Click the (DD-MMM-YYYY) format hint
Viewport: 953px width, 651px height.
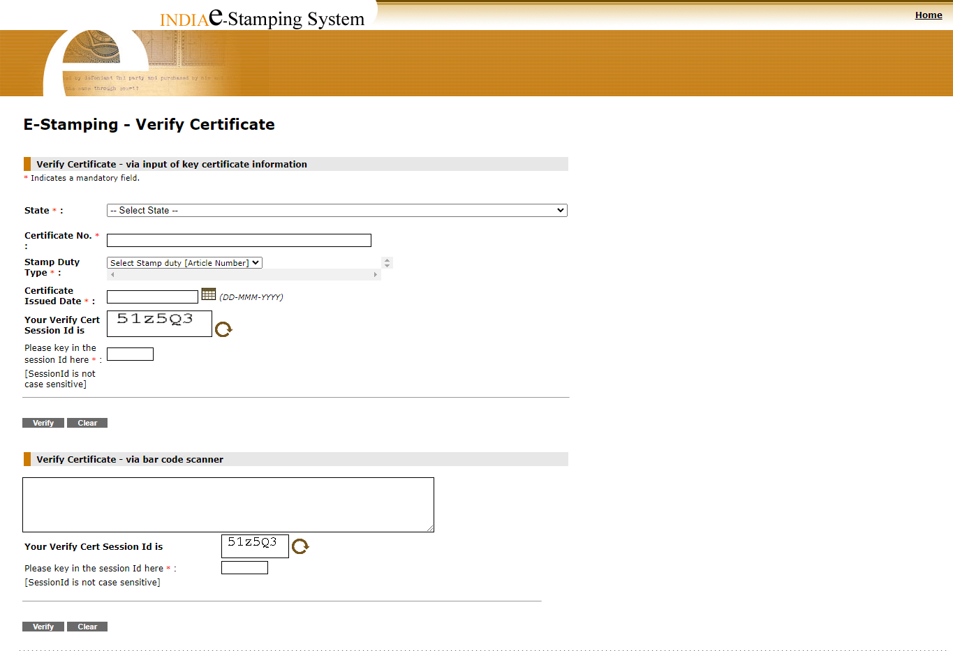pos(251,297)
